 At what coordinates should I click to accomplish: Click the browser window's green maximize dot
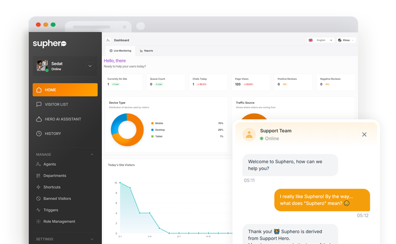(x=53, y=25)
